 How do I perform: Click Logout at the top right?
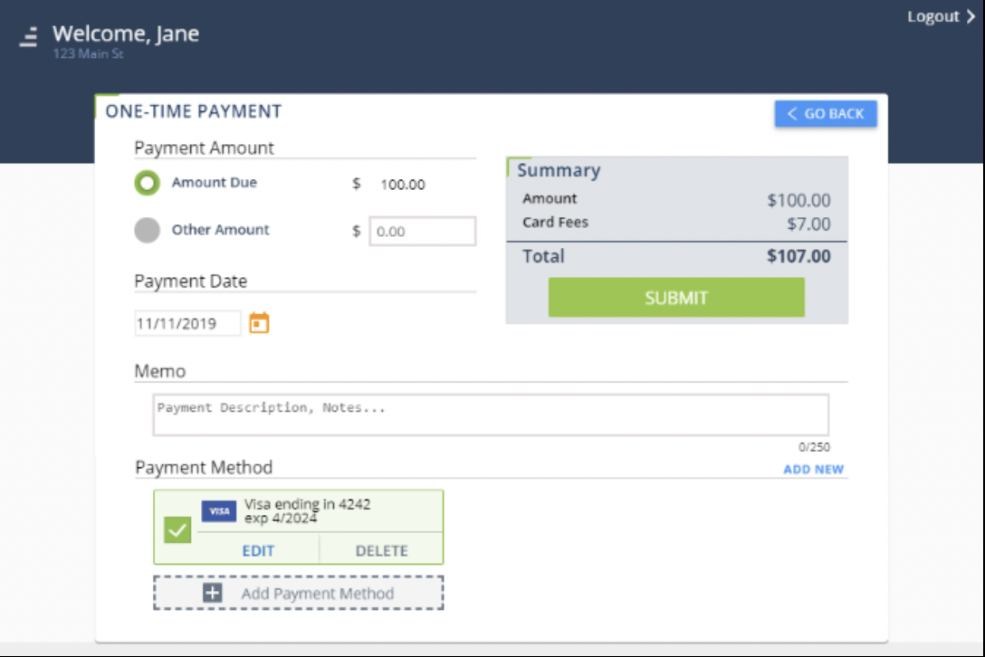934,15
